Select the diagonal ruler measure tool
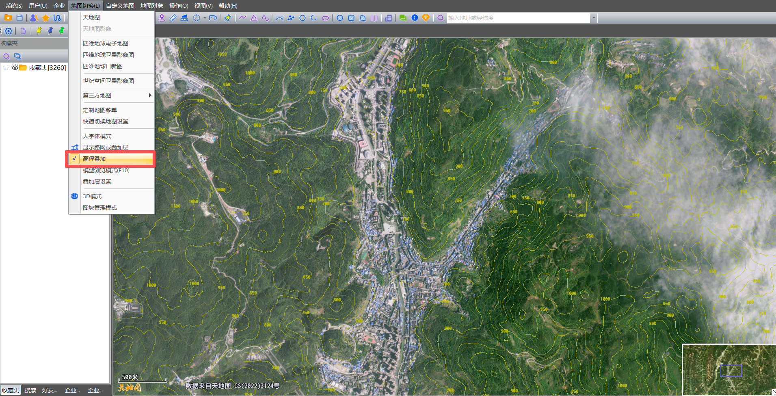Image resolution: width=776 pixels, height=396 pixels. (173, 18)
